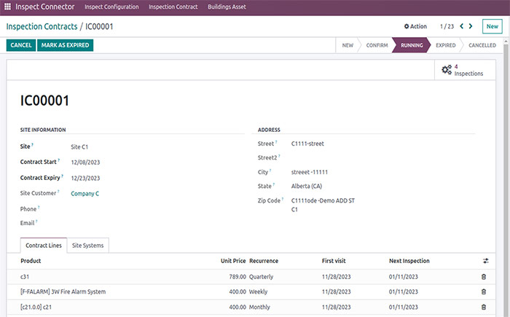Delete the 3W Fire Alarm System line
The width and height of the screenshot is (510, 317).
[484, 291]
